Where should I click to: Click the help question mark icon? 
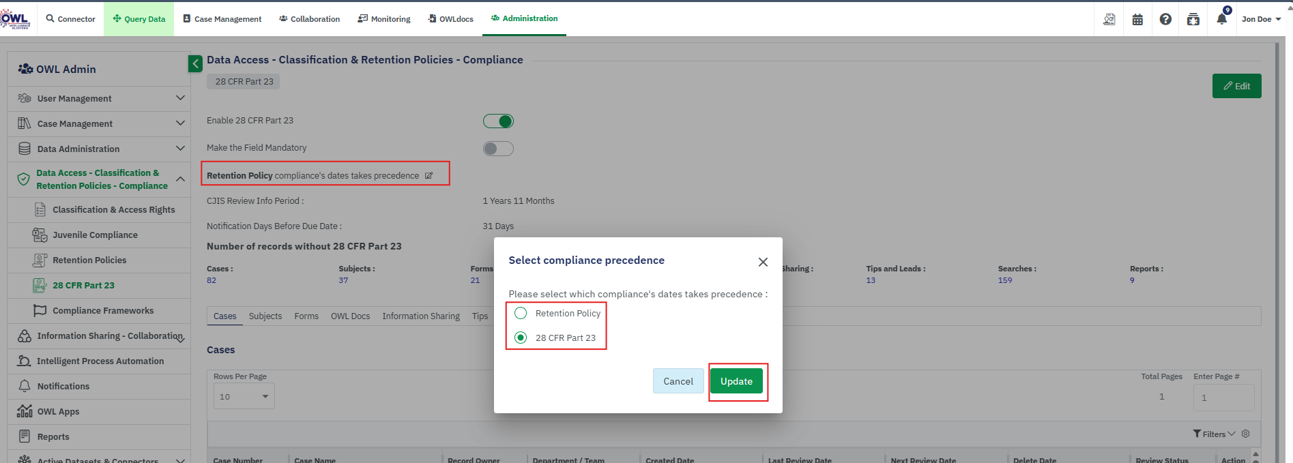(x=1165, y=19)
